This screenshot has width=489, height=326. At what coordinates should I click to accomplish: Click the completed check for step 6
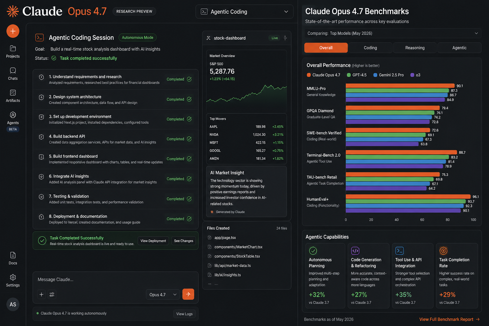[189, 179]
